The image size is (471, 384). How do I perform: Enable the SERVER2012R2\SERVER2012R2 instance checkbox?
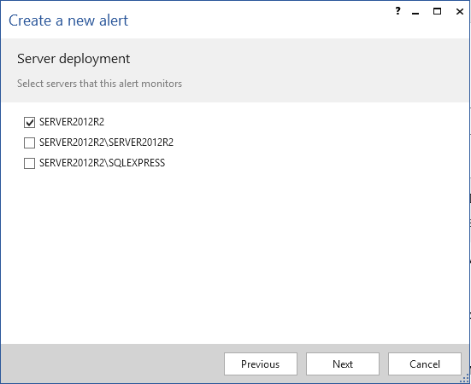29,143
